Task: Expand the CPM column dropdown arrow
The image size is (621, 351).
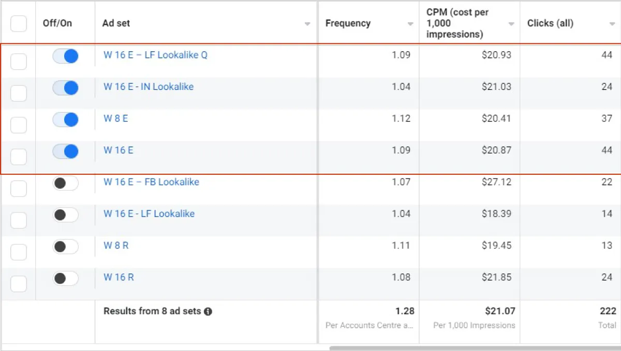Action: 511,24
